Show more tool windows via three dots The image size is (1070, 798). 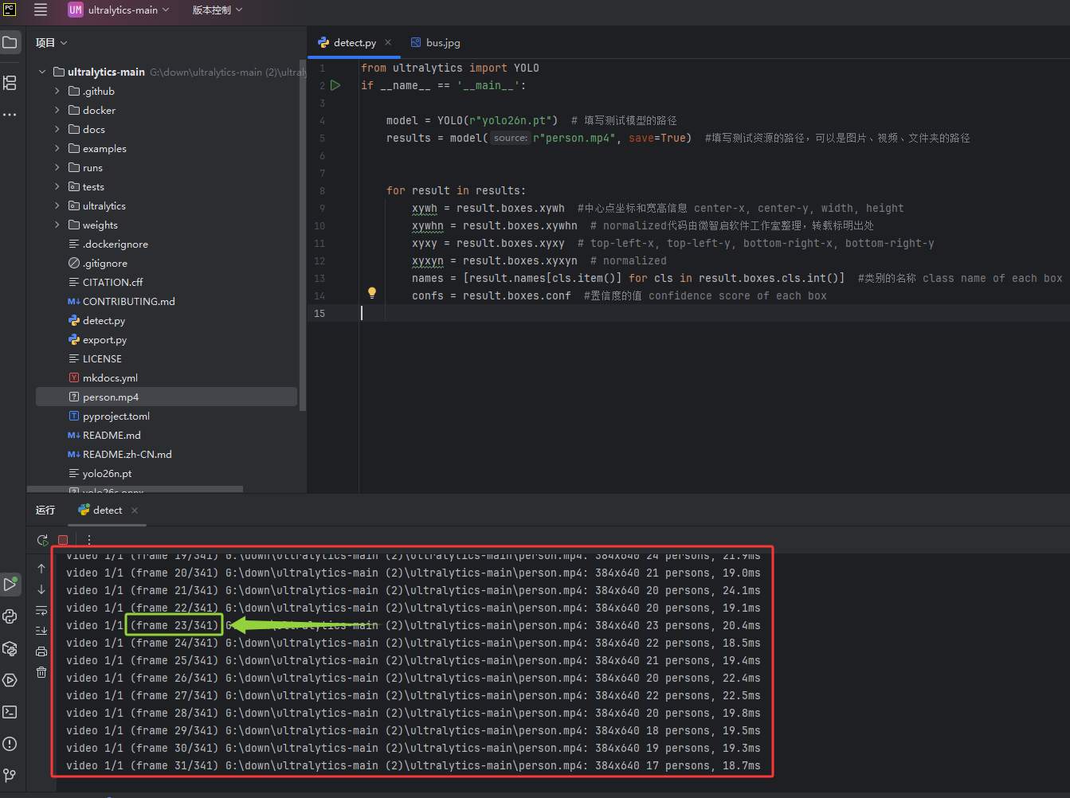click(10, 115)
